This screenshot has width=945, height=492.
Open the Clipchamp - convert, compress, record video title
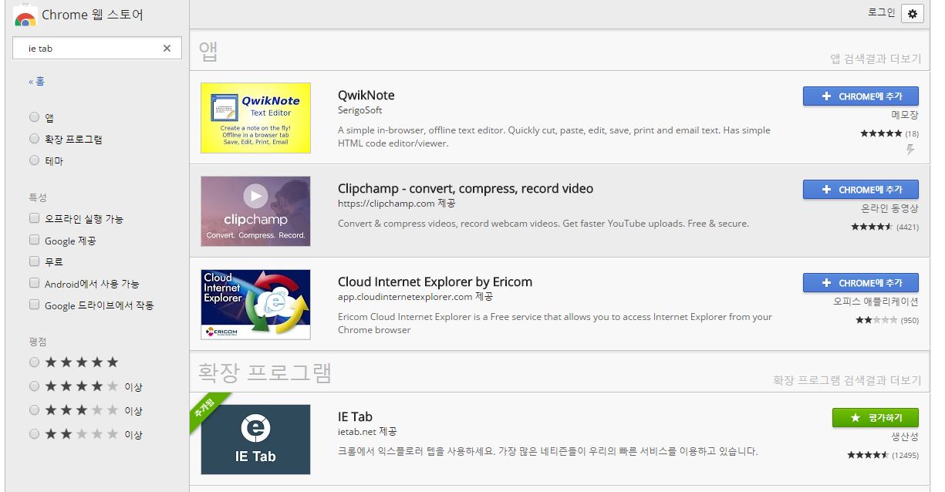[465, 189]
